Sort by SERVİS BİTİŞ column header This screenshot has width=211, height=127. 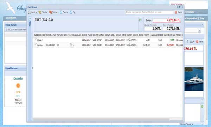pyautogui.click(x=121, y=35)
